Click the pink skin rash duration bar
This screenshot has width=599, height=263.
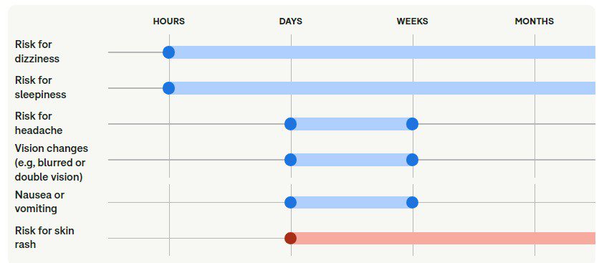[443, 238]
